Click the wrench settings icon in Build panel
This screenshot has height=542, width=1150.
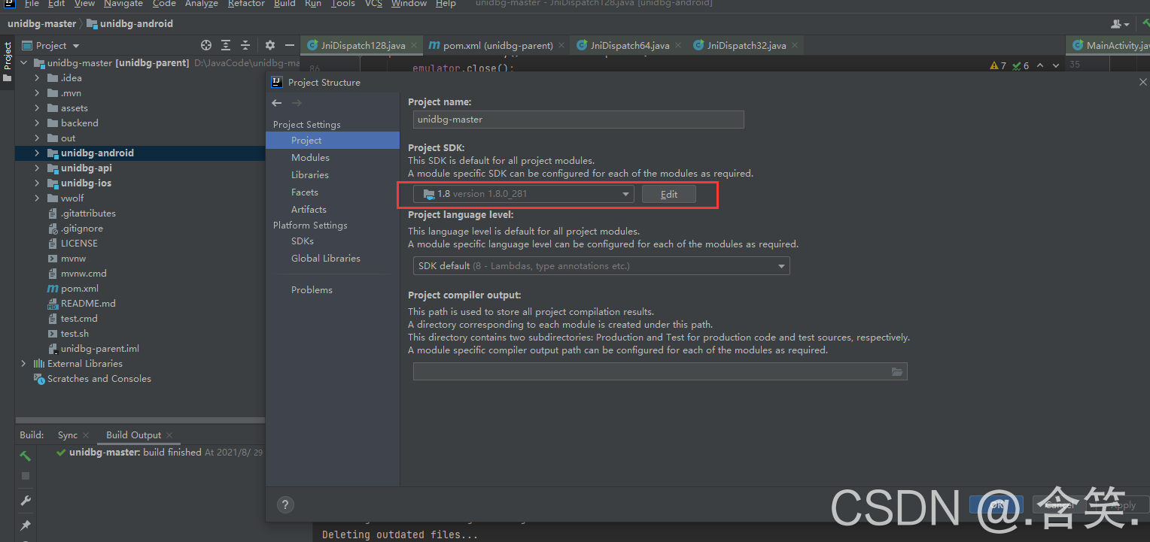click(25, 501)
